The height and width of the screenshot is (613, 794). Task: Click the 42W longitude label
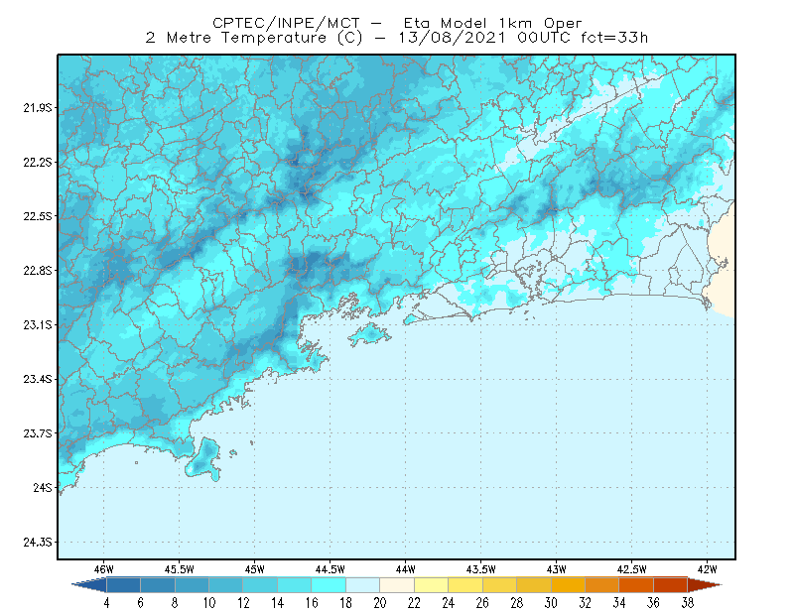pos(708,569)
